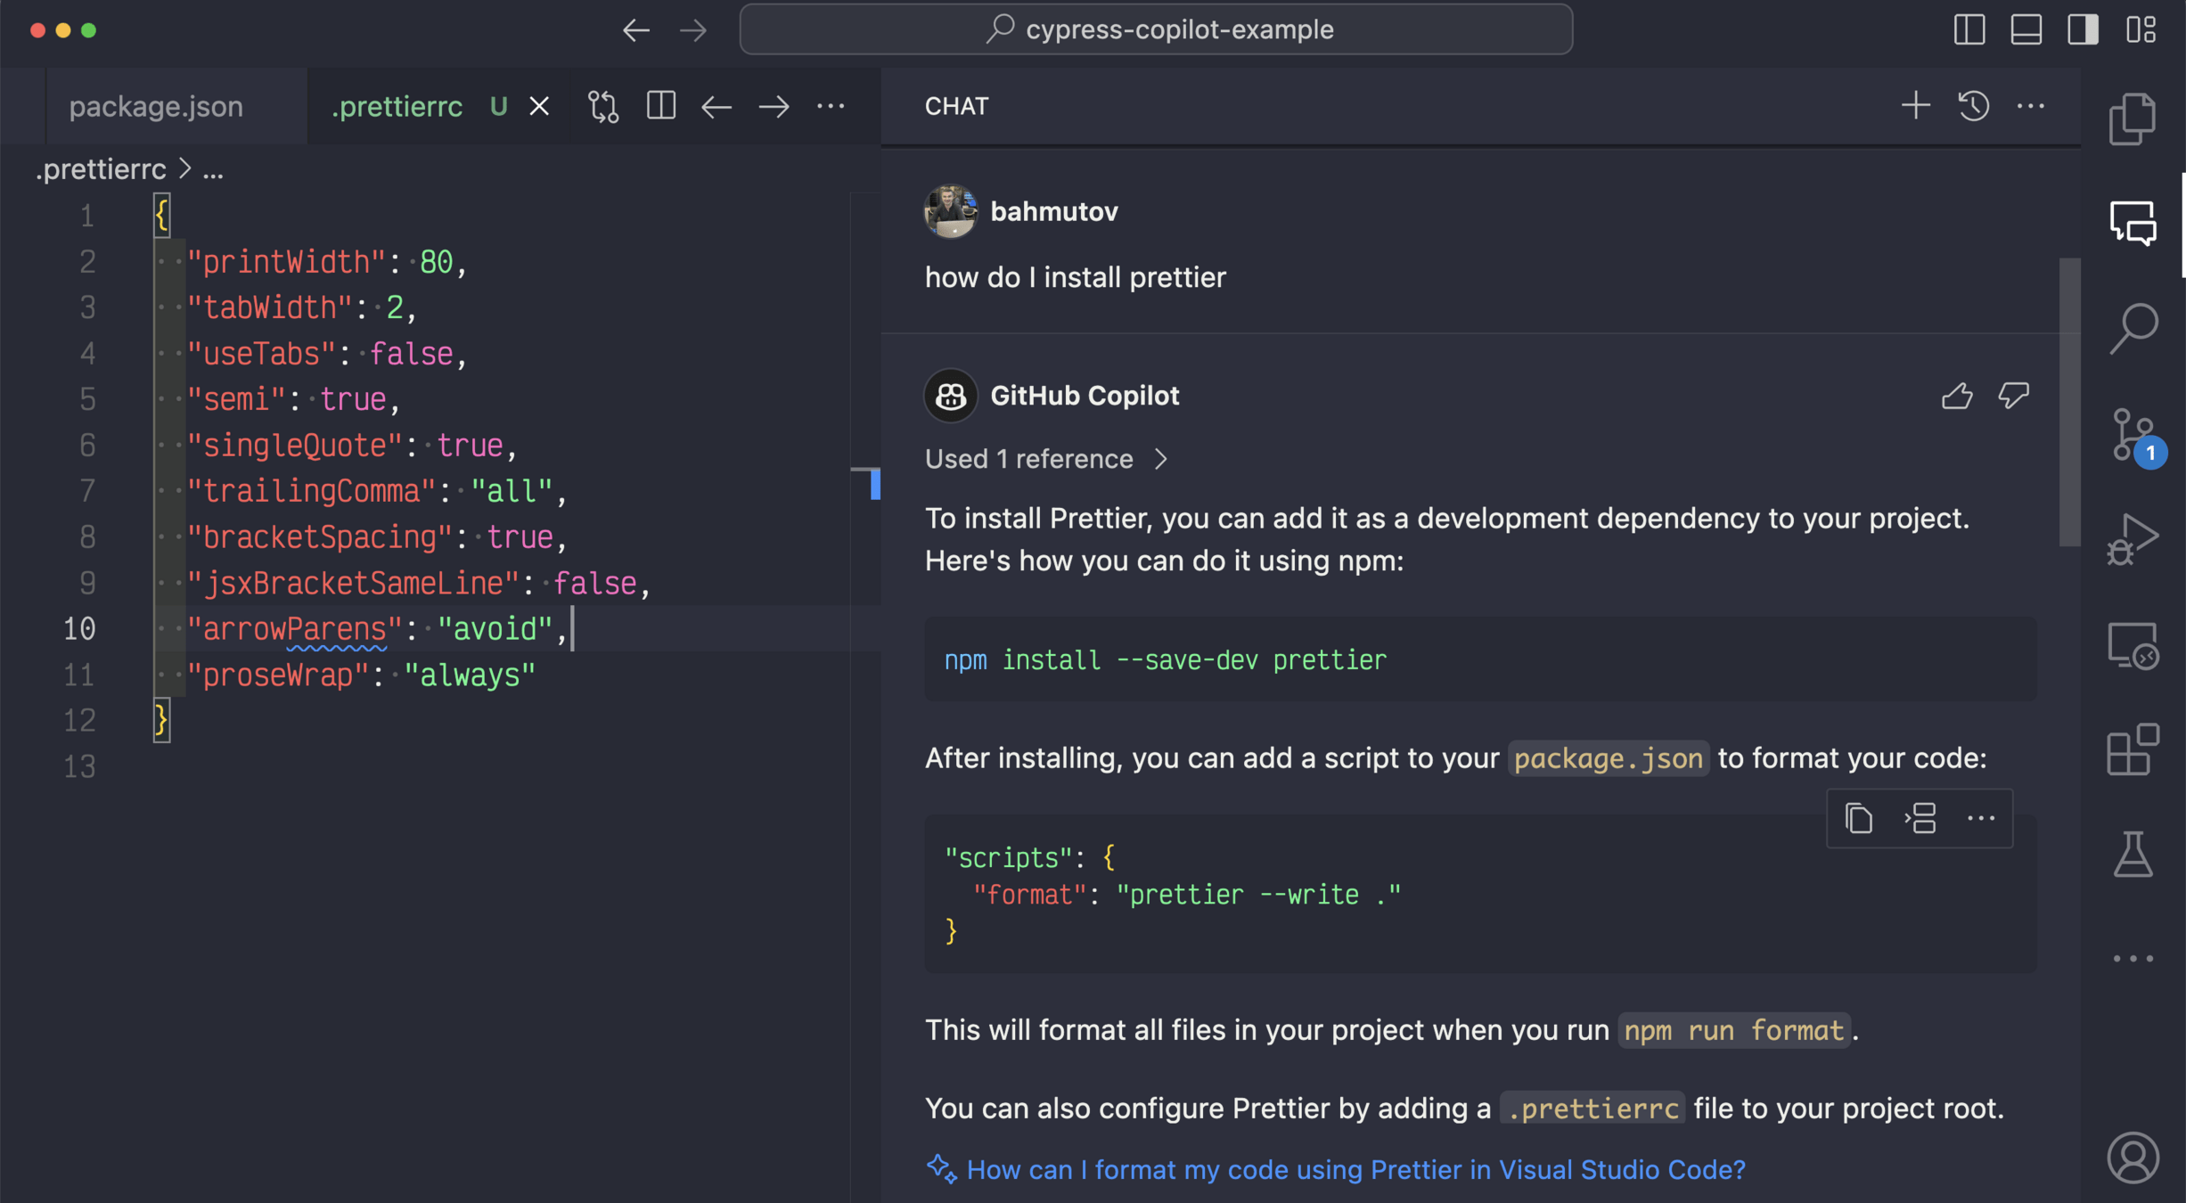The height and width of the screenshot is (1203, 2186).
Task: Switch to the package.json tab
Action: tap(156, 106)
